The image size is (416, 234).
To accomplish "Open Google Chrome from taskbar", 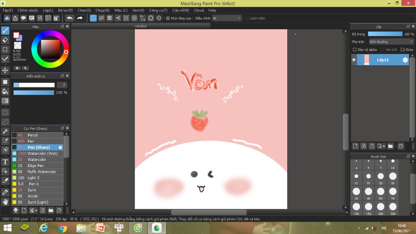I will pos(62,228).
